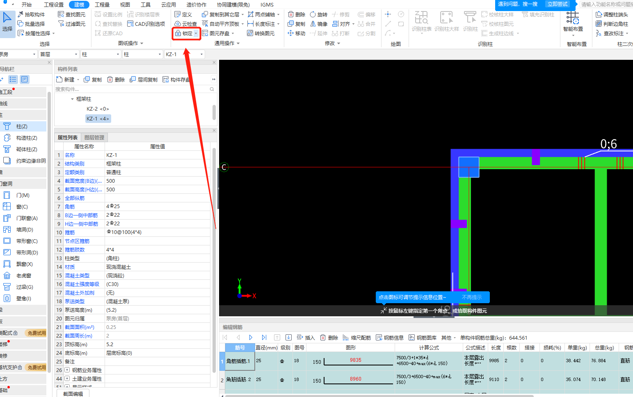Move rebar row down arrow

[x=288, y=337]
